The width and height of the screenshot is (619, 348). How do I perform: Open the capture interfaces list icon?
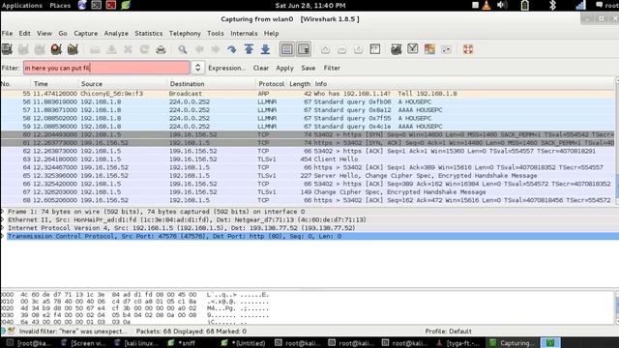point(7,49)
